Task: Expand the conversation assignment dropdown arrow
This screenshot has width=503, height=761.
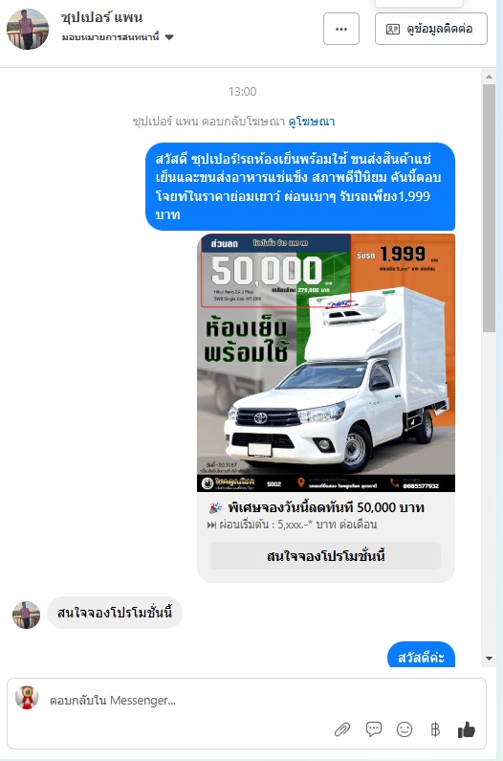Action: [x=169, y=37]
